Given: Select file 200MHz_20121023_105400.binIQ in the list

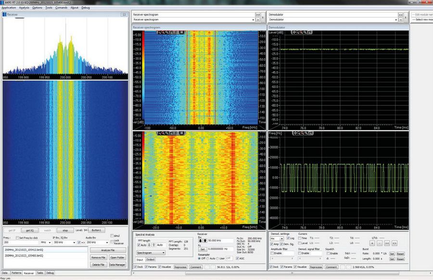Looking at the screenshot, I should click(24, 257).
